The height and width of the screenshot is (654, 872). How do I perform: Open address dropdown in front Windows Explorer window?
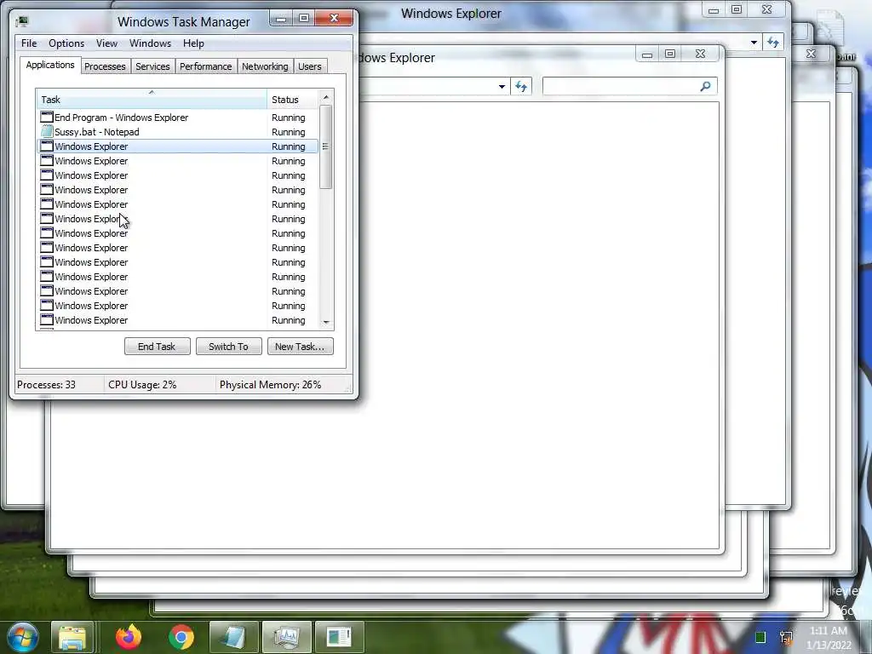coord(502,86)
